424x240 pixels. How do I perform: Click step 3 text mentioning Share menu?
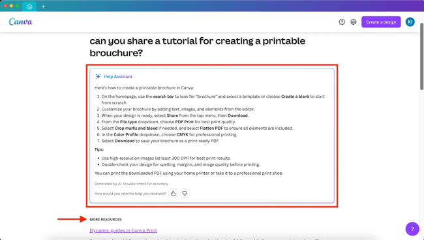coord(175,115)
